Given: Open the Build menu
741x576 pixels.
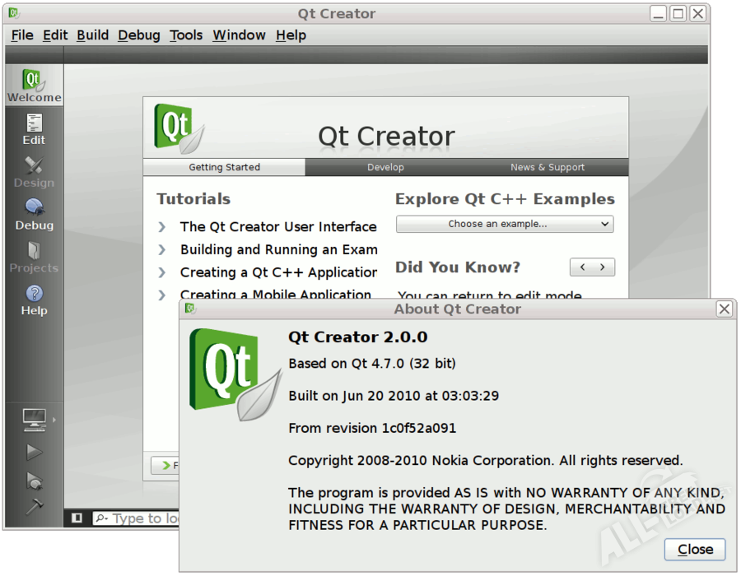Looking at the screenshot, I should coord(92,35).
